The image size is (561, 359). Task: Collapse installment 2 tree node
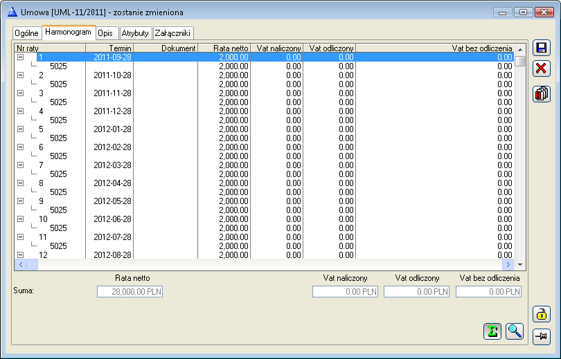pyautogui.click(x=20, y=75)
